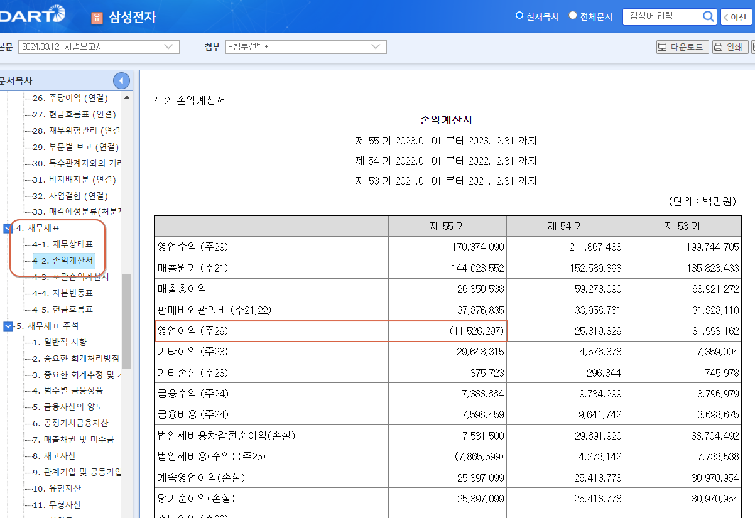Click the DART logo

(31, 14)
